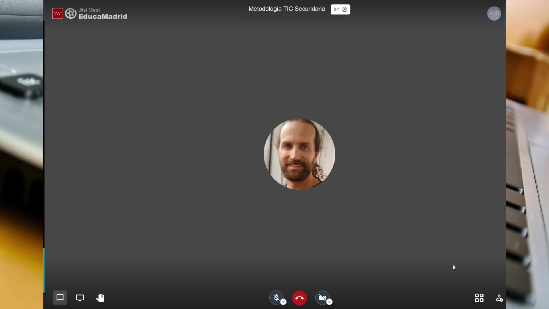Image resolution: width=549 pixels, height=309 pixels.
Task: Click the Metodologia TIC Secundaria title
Action: tap(287, 9)
